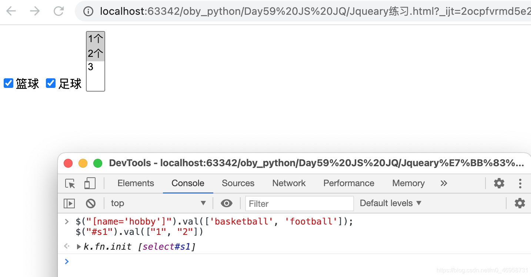The width and height of the screenshot is (531, 277).
Task: Go forward with the browser forward arrow
Action: click(x=35, y=11)
